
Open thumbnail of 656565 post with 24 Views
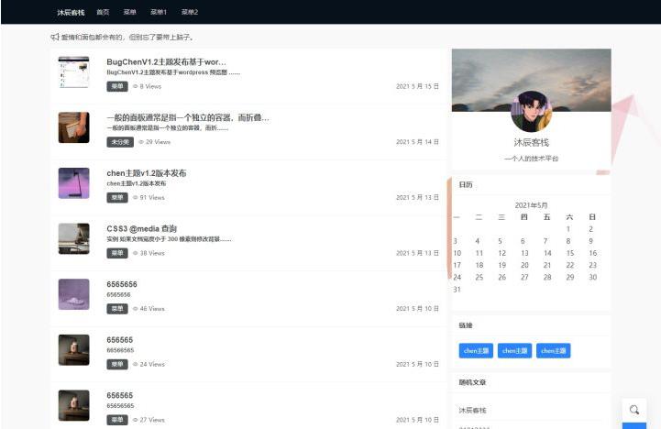tap(73, 350)
